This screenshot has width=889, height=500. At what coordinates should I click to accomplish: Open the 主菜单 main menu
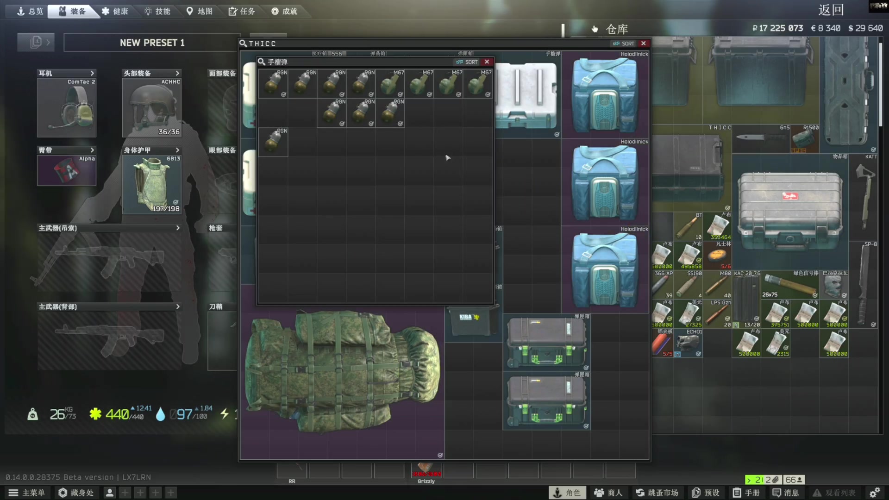[x=27, y=493]
